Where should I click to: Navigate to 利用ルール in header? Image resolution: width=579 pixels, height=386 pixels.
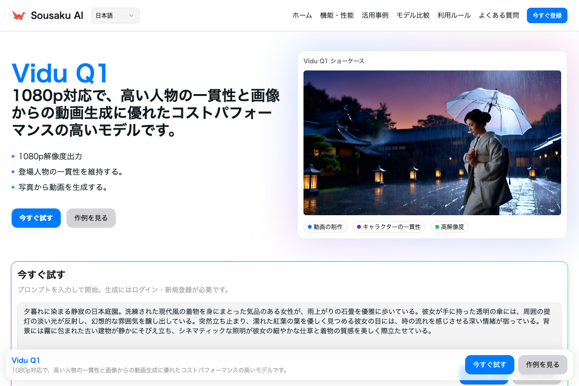coord(454,15)
